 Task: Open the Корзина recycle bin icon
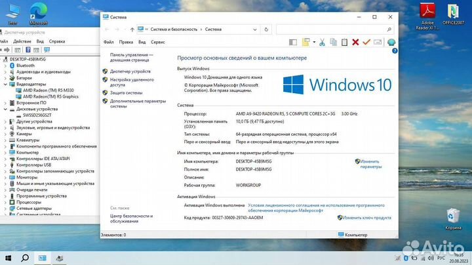(453, 219)
